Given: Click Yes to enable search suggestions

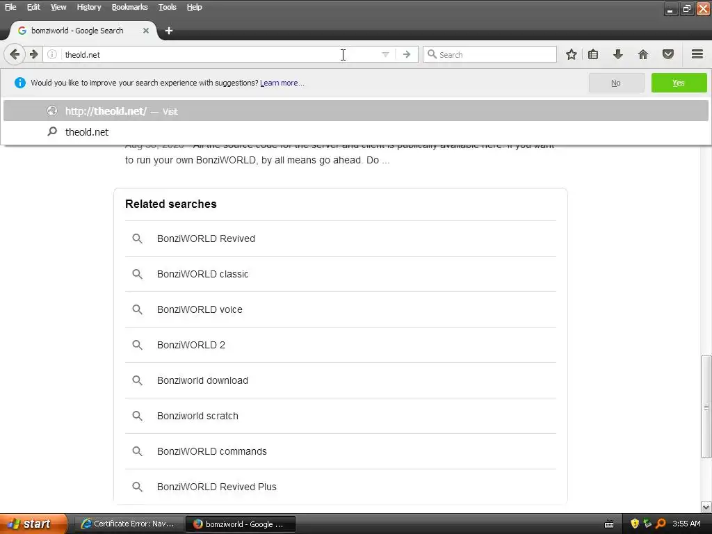Looking at the screenshot, I should [x=679, y=83].
